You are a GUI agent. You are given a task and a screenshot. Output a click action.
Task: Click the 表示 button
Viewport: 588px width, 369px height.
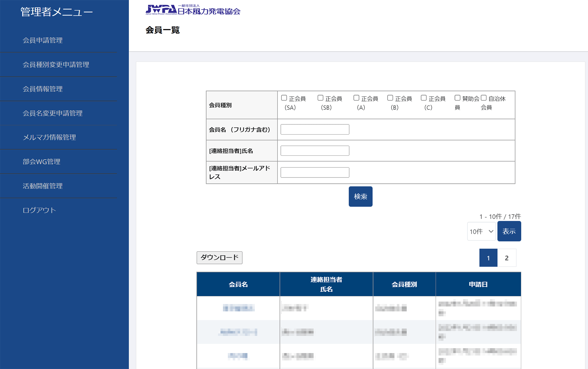[x=509, y=231]
